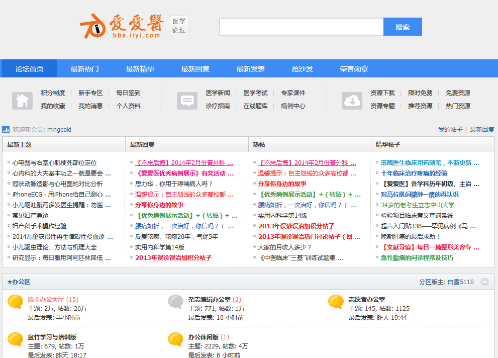Click the 医学论坛 badge beside the logo

(179, 26)
